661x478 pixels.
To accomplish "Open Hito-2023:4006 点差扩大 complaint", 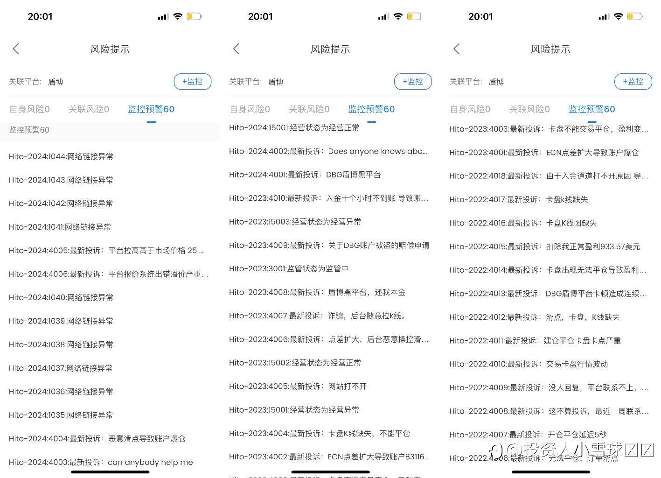I will tap(329, 339).
